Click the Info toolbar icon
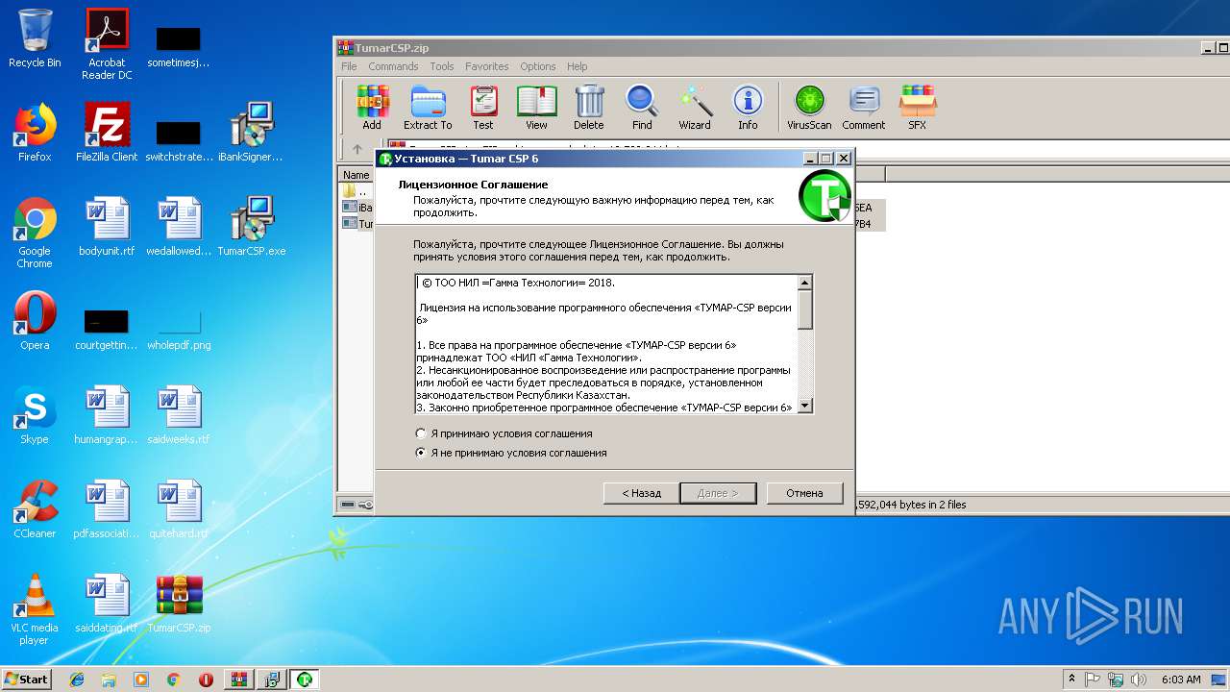The width and height of the screenshot is (1230, 692). [x=748, y=108]
